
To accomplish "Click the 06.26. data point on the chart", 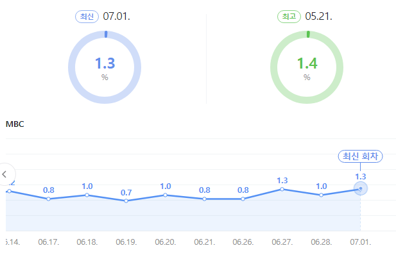I will coord(243,199).
